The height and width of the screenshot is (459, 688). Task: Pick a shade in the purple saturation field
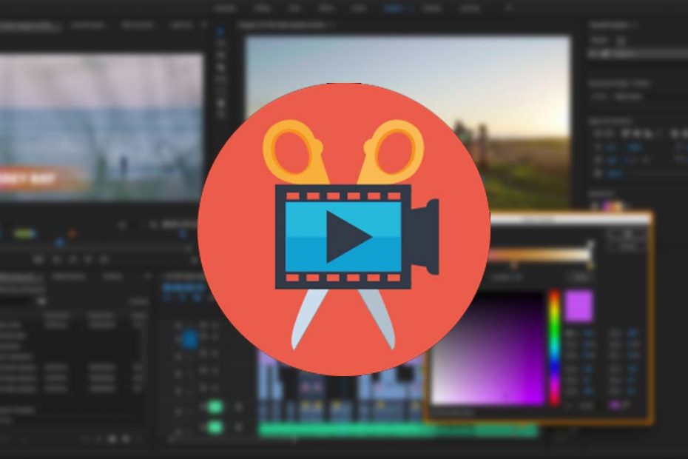488,347
